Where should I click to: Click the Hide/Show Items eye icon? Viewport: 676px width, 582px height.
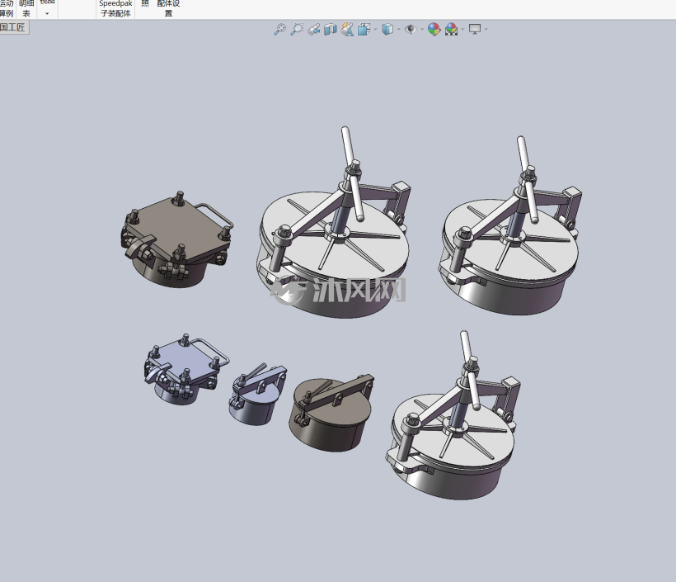point(411,29)
